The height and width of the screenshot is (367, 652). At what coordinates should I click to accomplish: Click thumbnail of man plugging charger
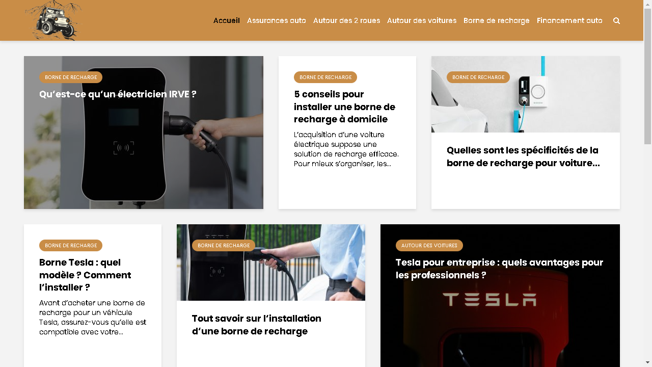point(271,263)
